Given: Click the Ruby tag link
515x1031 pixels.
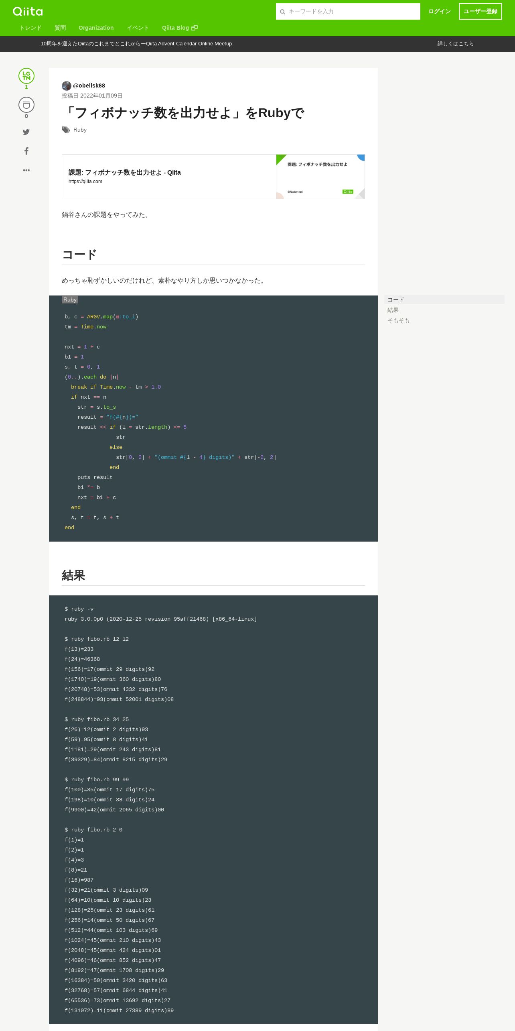Looking at the screenshot, I should (80, 130).
